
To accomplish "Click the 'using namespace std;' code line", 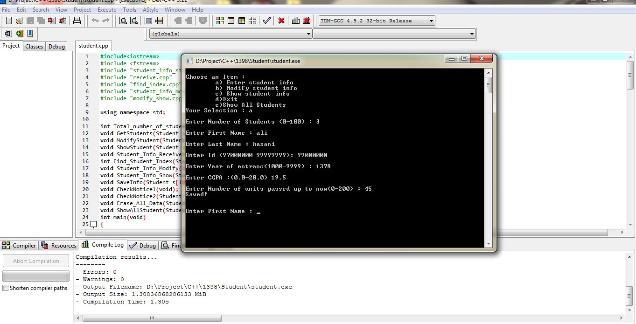I will pyautogui.click(x=133, y=112).
